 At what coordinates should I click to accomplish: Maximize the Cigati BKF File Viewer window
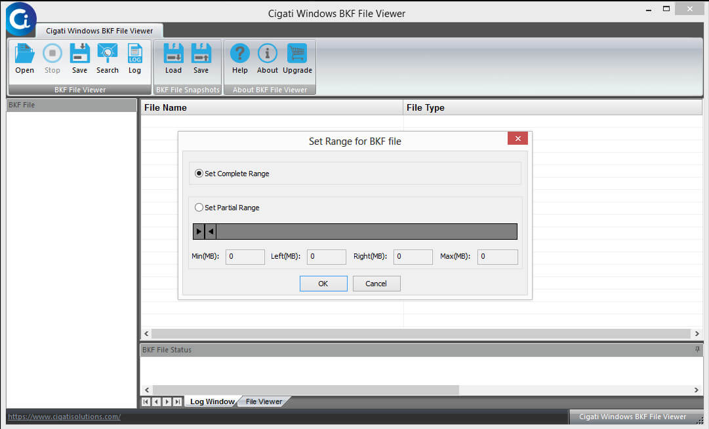click(666, 9)
